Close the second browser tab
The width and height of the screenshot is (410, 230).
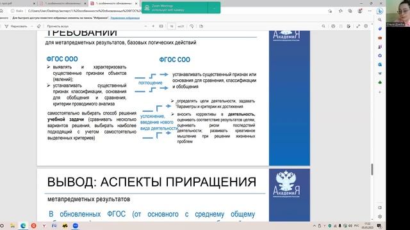(85, 3)
